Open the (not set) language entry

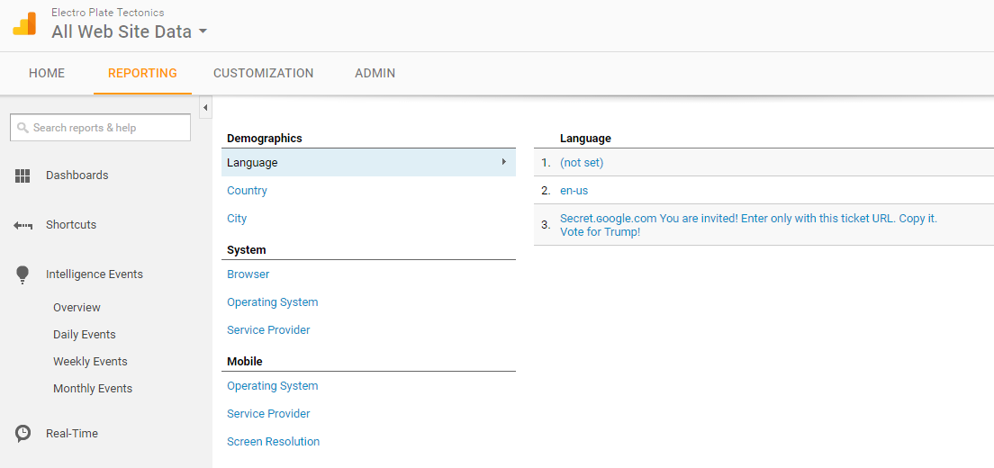point(581,163)
